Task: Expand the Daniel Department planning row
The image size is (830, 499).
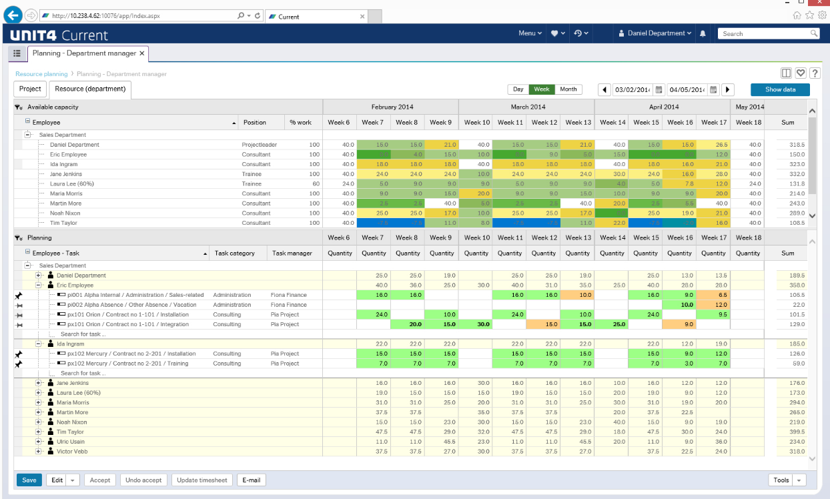Action: pyautogui.click(x=39, y=276)
